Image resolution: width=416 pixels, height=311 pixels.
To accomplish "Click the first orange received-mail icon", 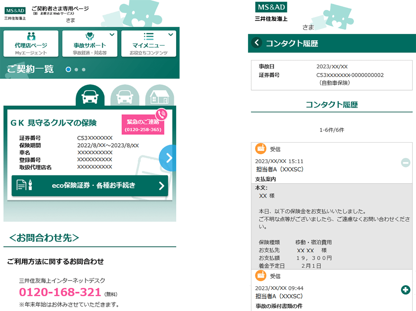I will coord(260,148).
